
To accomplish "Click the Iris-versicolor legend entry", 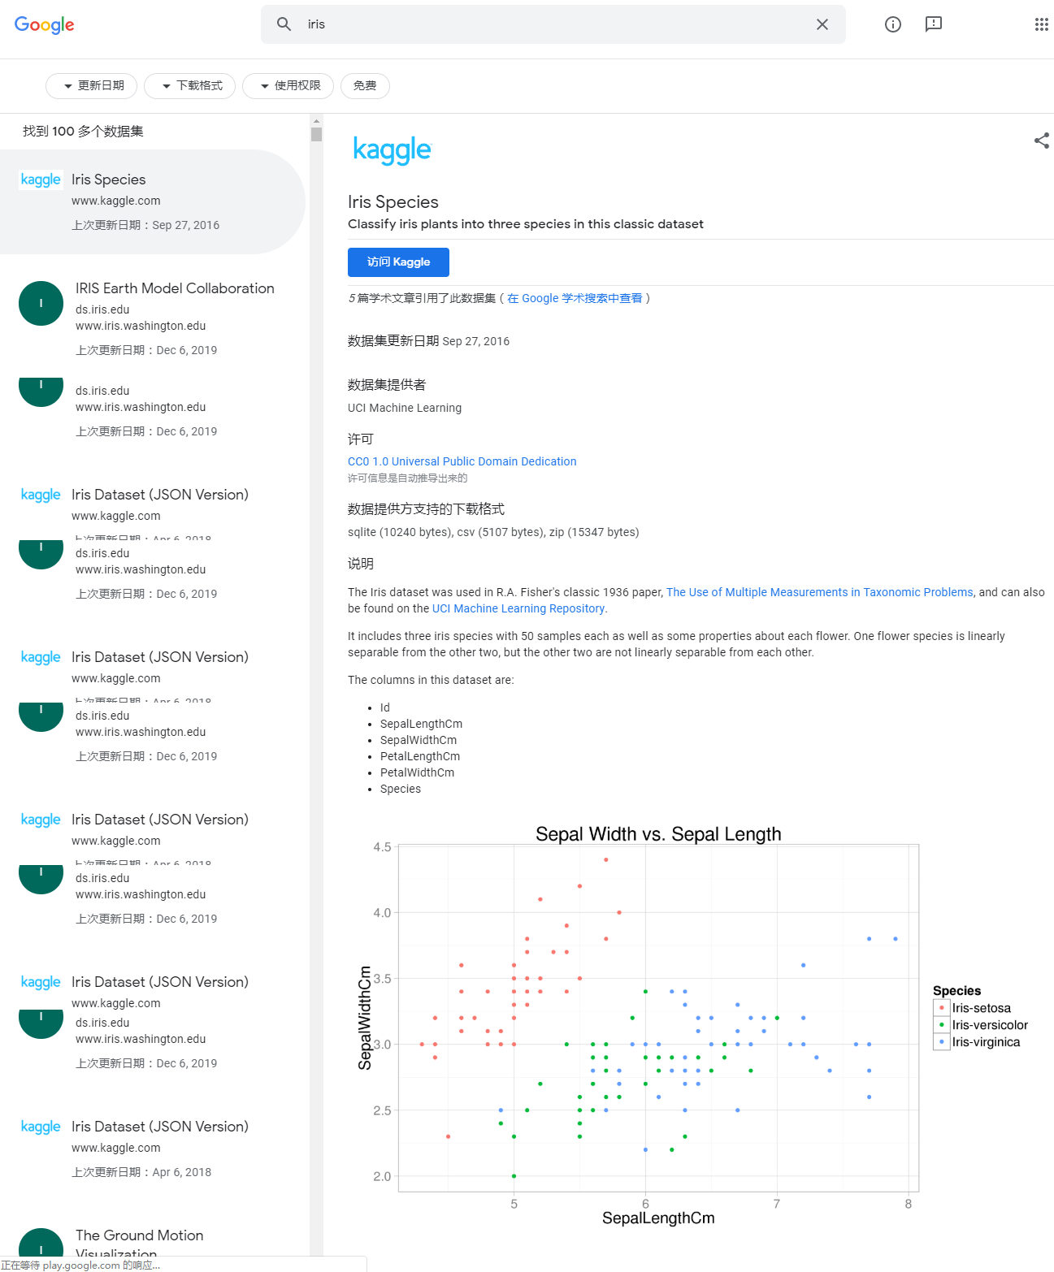I will (x=982, y=1025).
